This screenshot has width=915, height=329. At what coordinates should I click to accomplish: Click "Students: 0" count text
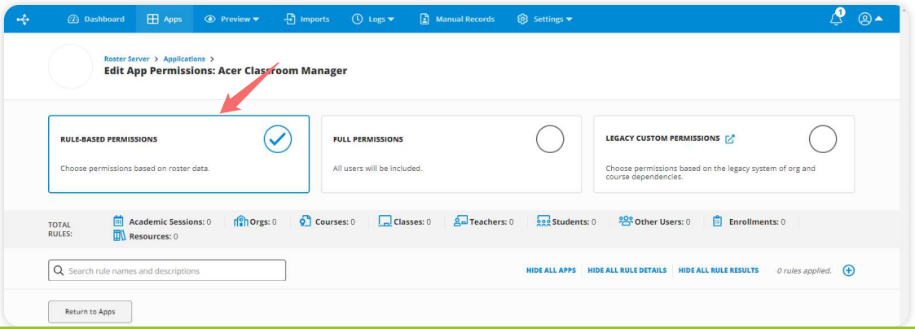574,222
